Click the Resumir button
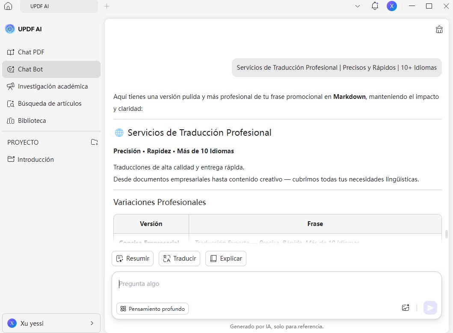 pos(133,259)
